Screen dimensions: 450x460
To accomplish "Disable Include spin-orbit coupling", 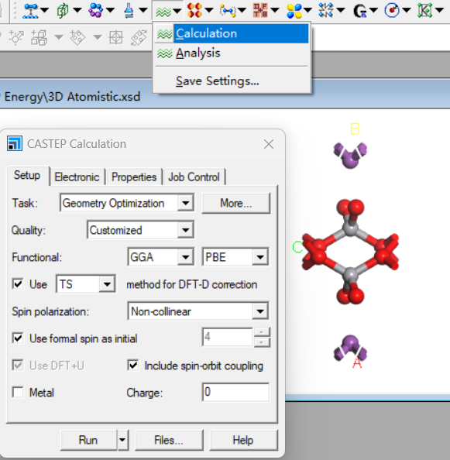I will click(133, 366).
